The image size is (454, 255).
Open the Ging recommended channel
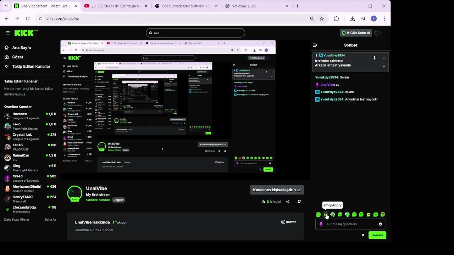point(30,168)
